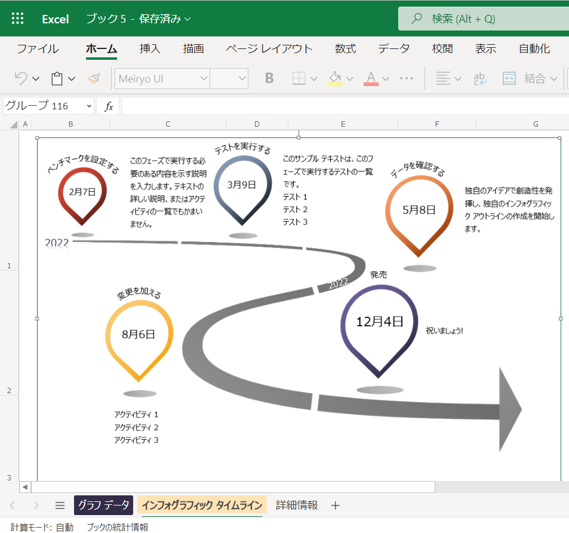
Task: Click the Paste clipboard icon
Action: (x=57, y=78)
